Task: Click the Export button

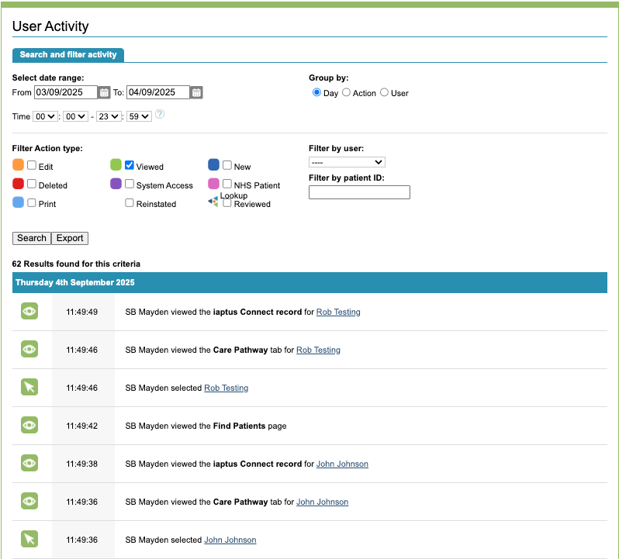Action: 70,238
